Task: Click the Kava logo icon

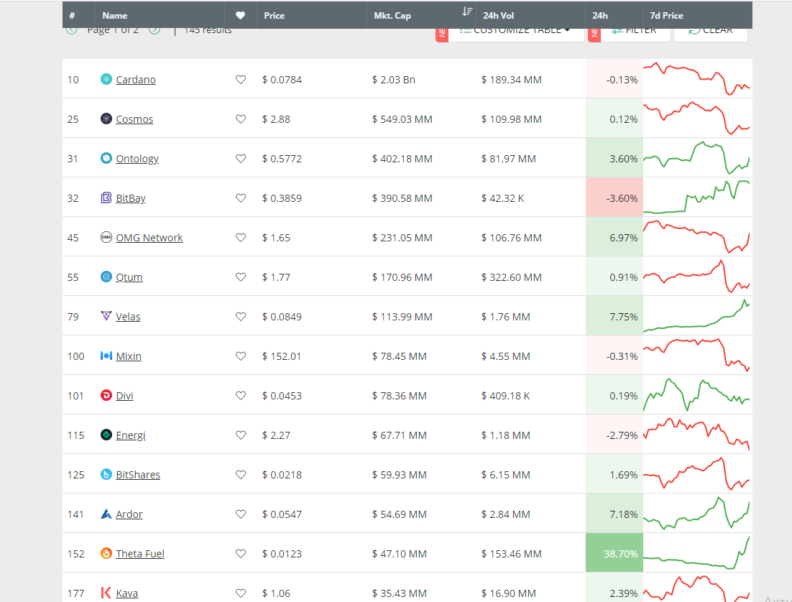Action: (x=106, y=593)
